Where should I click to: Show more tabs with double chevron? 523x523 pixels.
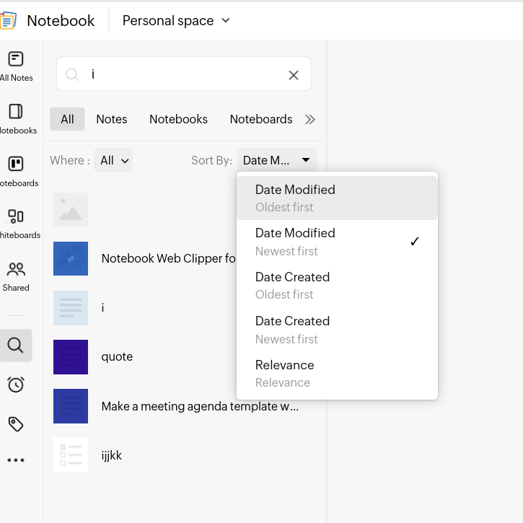pos(310,119)
